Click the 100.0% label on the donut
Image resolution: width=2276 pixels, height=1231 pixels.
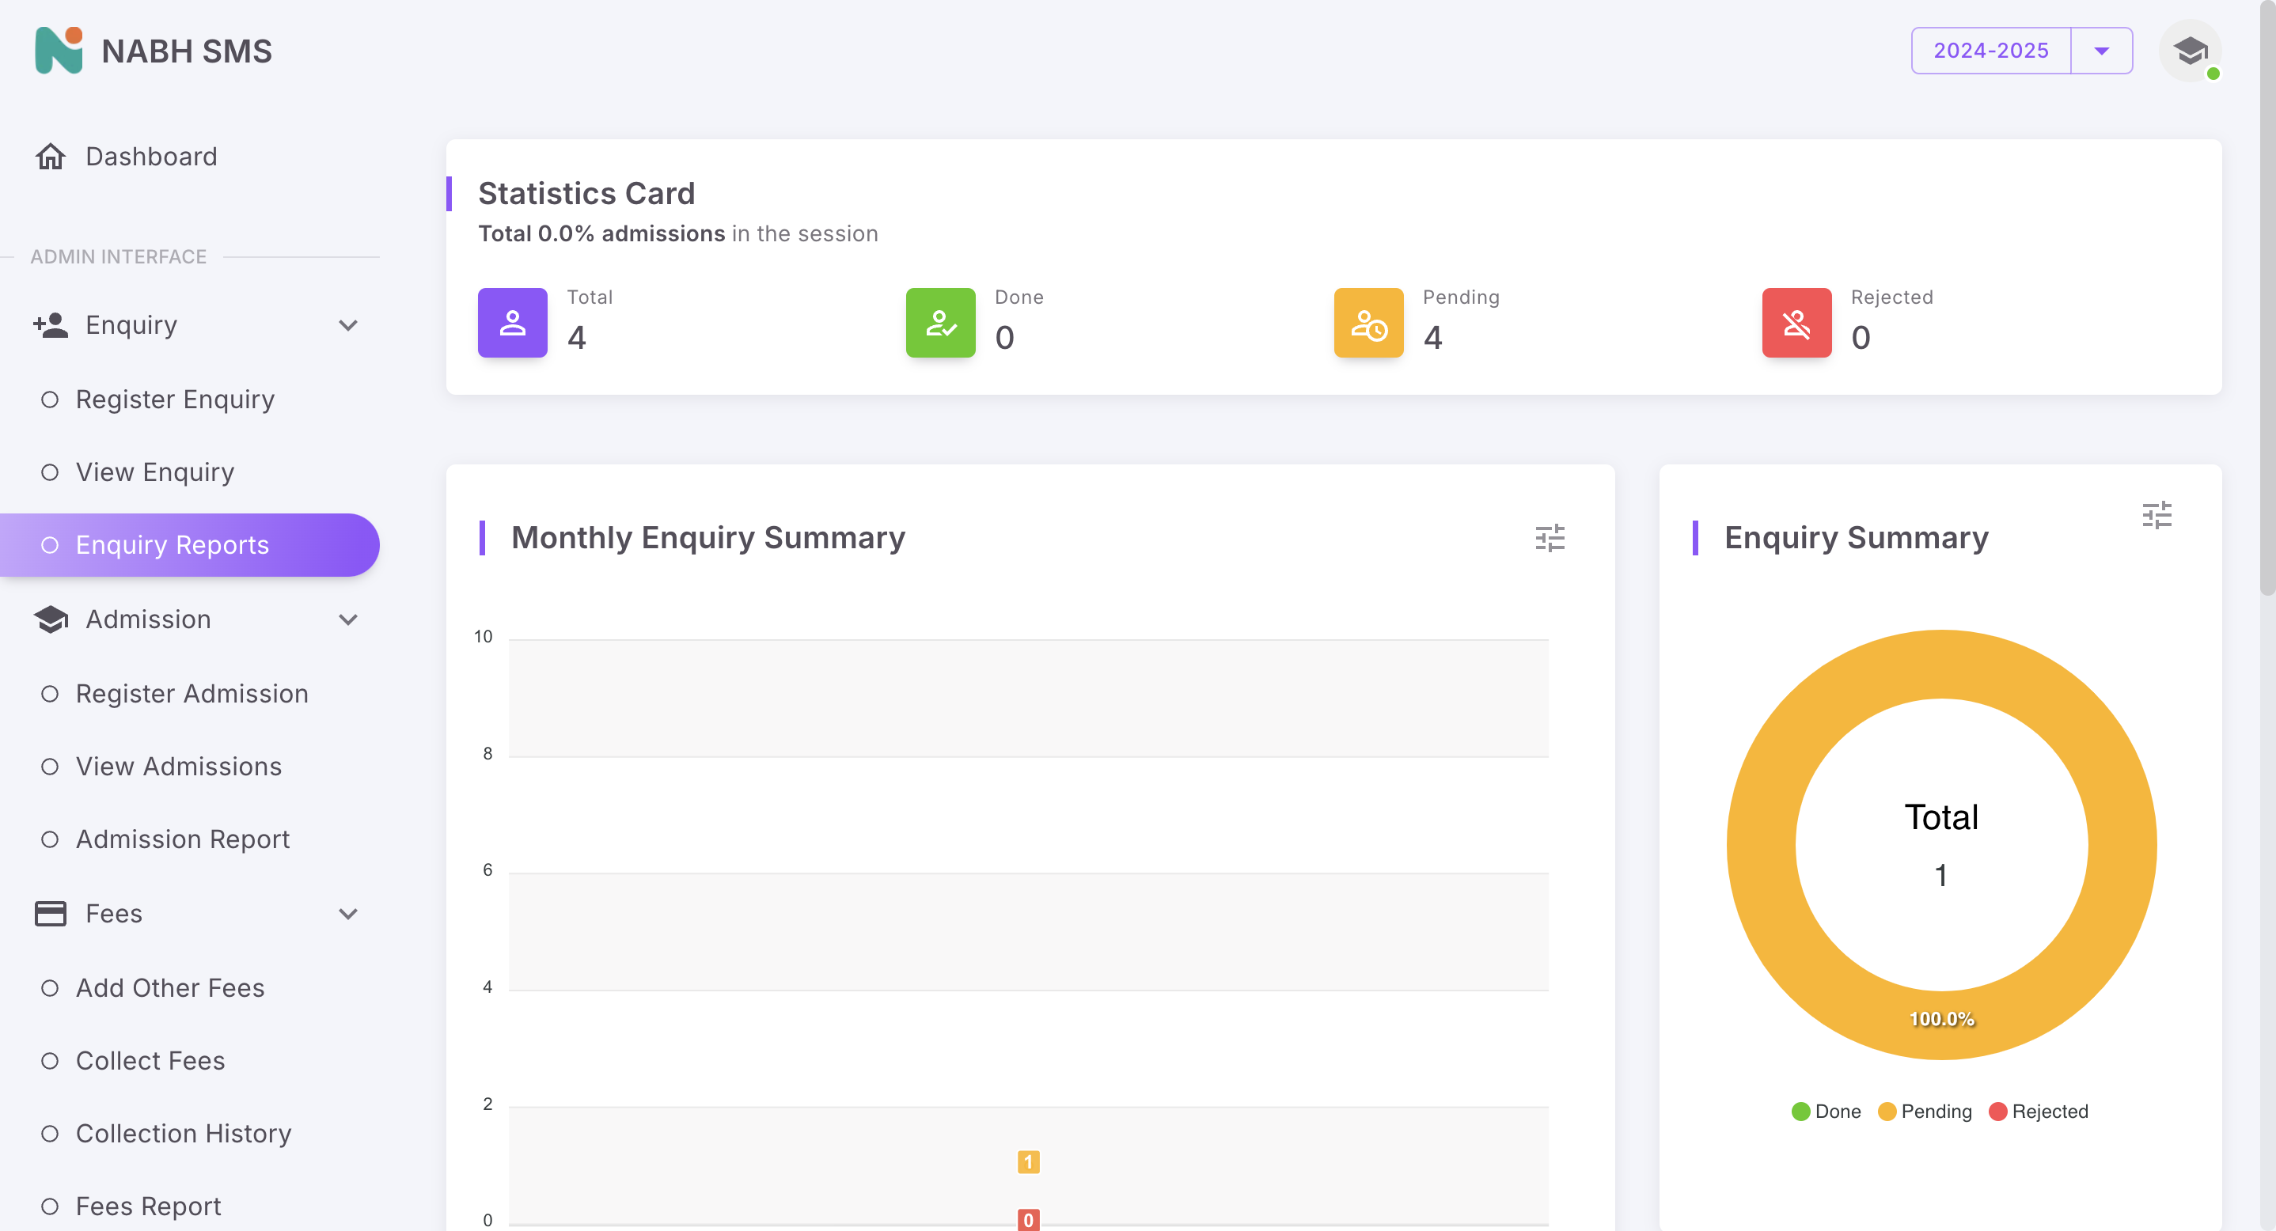tap(1941, 1019)
